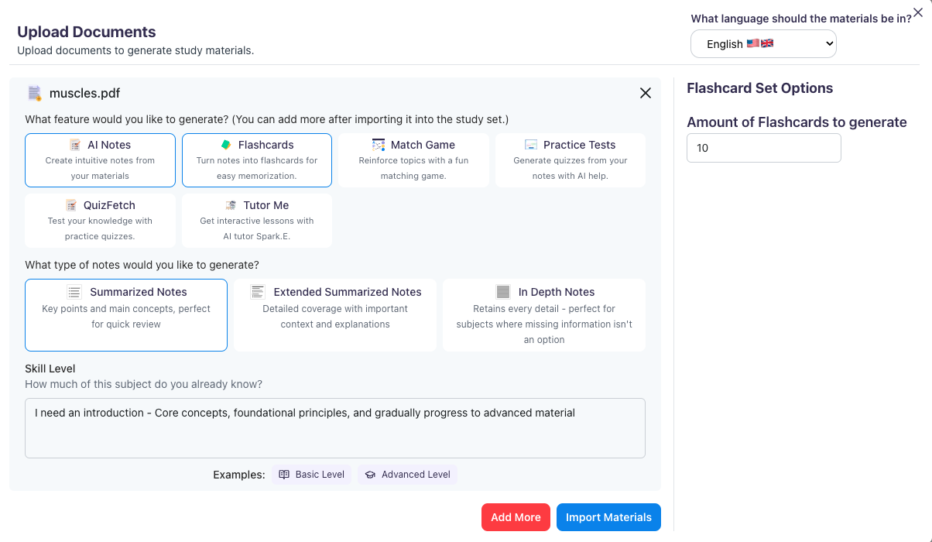The width and height of the screenshot is (932, 542).
Task: Select the Summarized Notes option
Action: (125, 314)
